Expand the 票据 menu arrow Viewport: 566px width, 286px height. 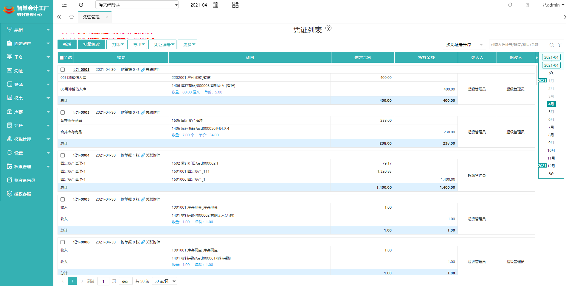coord(48,29)
